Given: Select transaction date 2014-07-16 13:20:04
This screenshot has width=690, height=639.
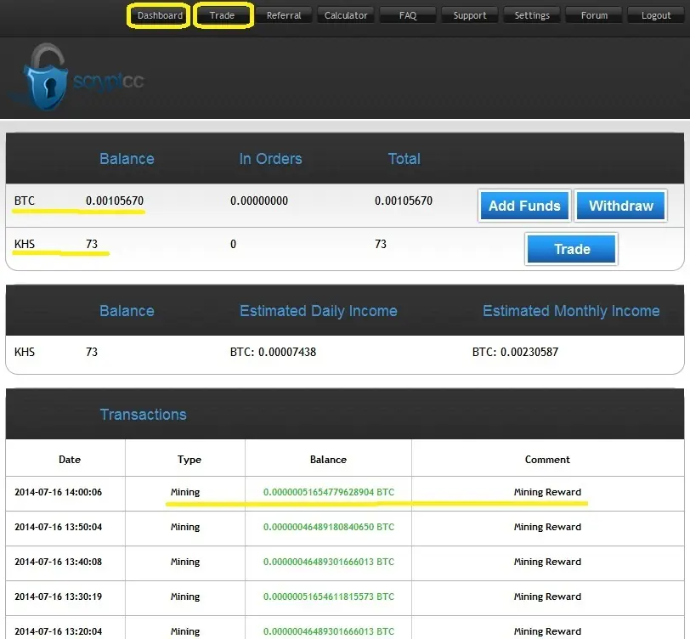Looking at the screenshot, I should 58,631.
